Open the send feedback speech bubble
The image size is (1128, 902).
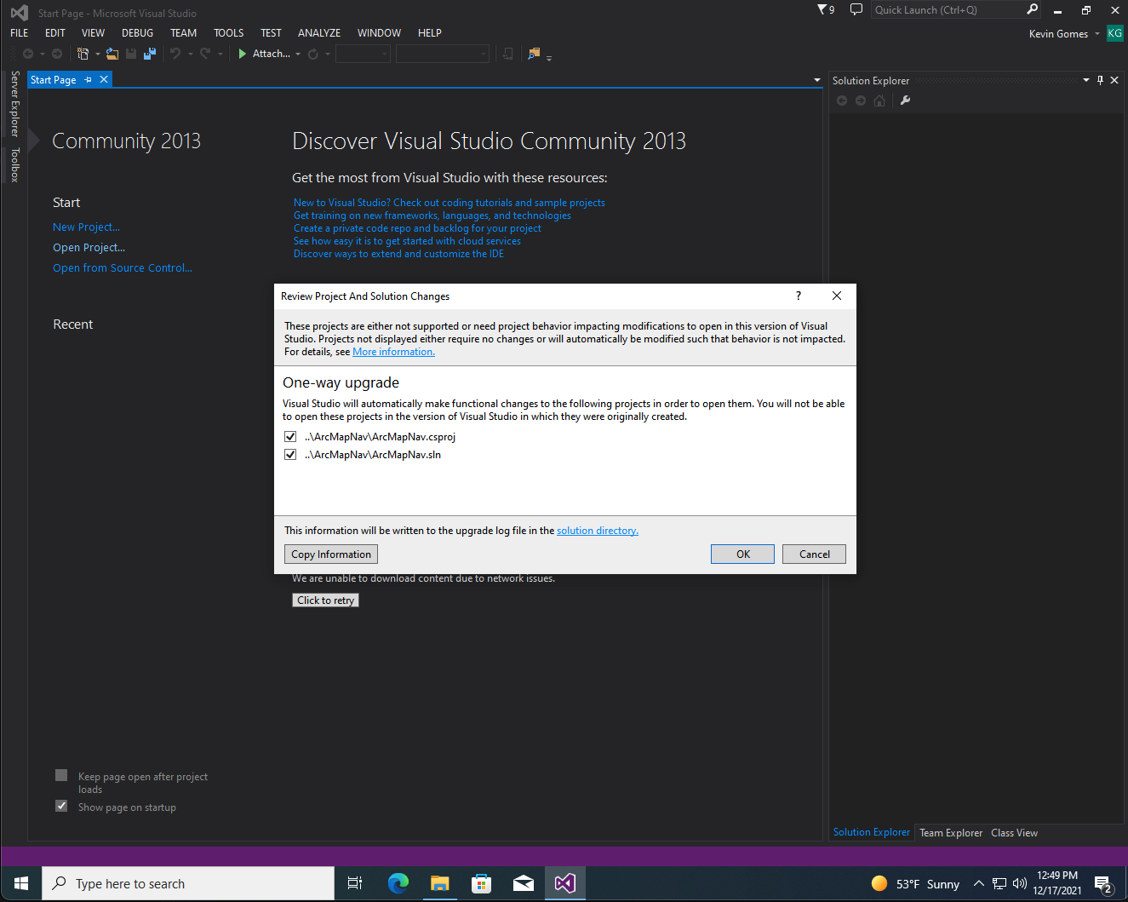pyautogui.click(x=856, y=9)
